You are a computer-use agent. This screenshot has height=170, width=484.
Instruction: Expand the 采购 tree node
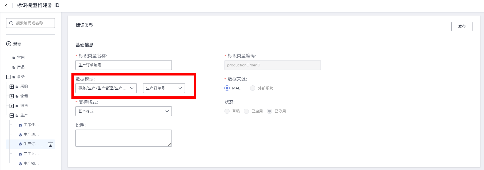12,86
